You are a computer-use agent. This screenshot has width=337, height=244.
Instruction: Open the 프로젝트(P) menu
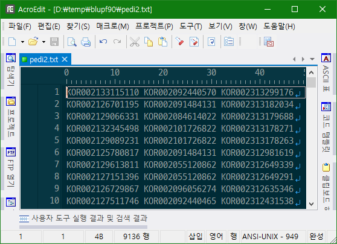(x=154, y=27)
